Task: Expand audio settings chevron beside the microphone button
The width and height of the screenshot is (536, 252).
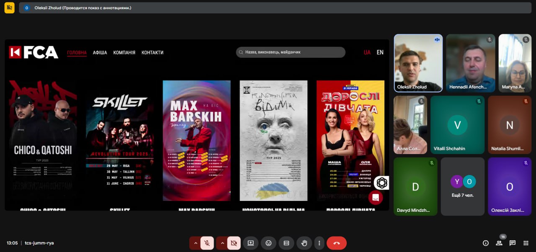Action: coord(195,243)
